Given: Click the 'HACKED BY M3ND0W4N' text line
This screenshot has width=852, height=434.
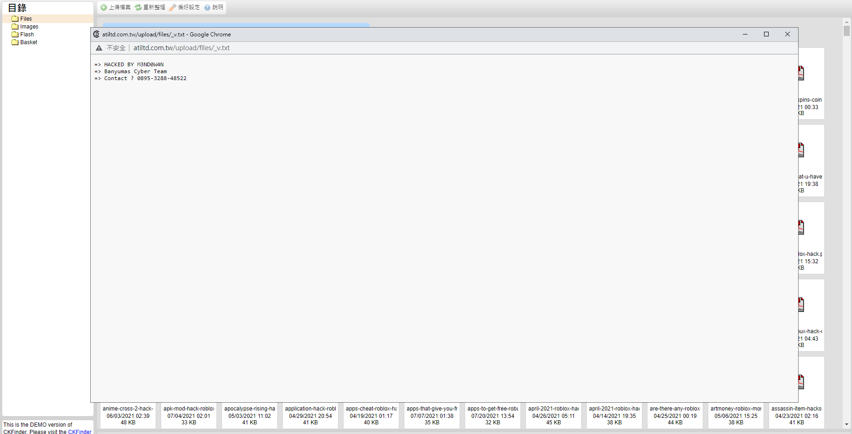Looking at the screenshot, I should point(129,64).
